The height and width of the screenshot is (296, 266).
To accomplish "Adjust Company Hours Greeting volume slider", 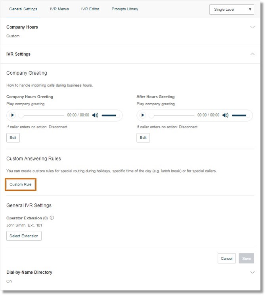I will [110, 115].
